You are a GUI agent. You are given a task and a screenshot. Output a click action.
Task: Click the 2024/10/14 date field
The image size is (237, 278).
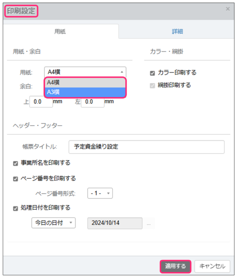pos(115,223)
